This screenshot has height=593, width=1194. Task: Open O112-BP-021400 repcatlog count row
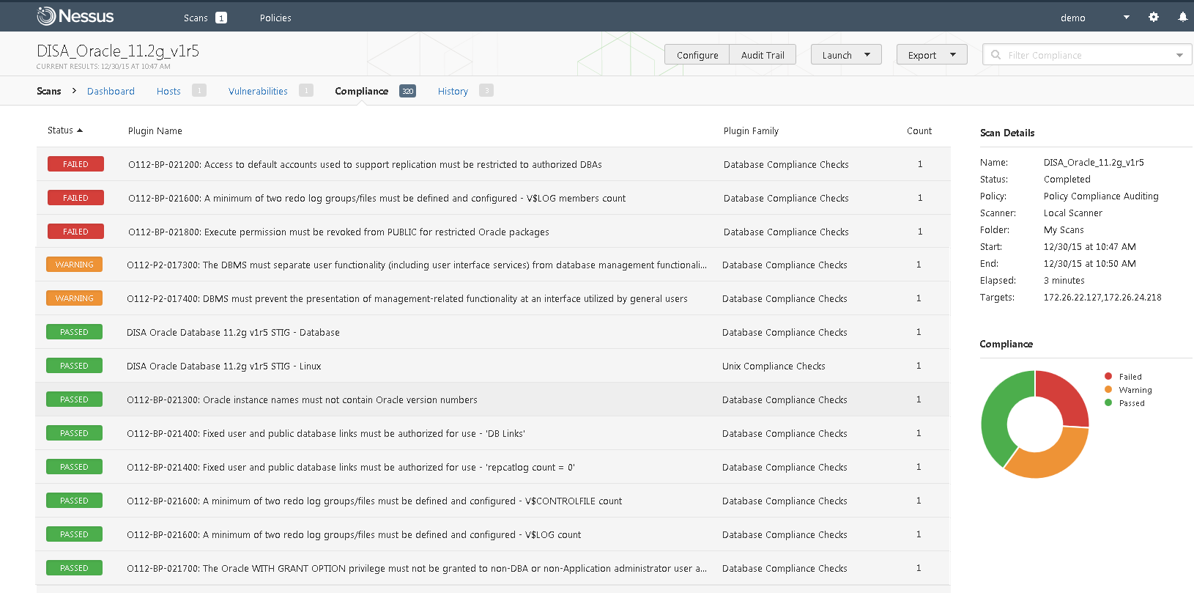coord(493,467)
